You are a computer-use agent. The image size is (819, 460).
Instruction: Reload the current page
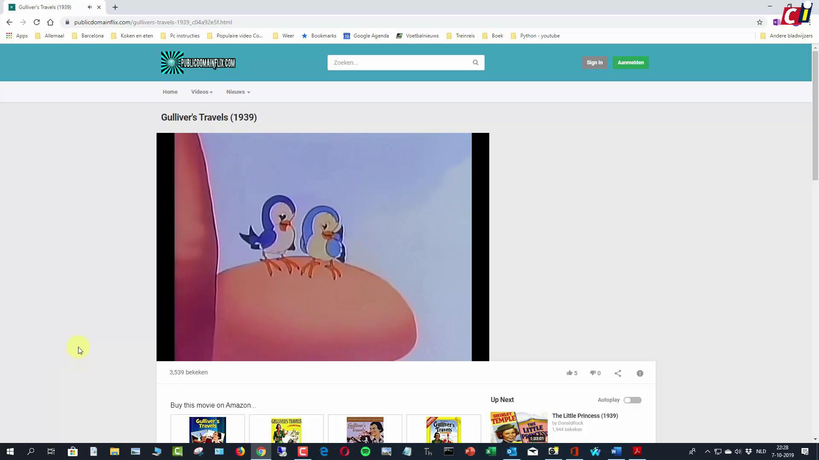[x=37, y=22]
